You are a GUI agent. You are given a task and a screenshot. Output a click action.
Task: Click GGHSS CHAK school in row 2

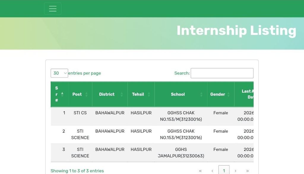click(181, 135)
